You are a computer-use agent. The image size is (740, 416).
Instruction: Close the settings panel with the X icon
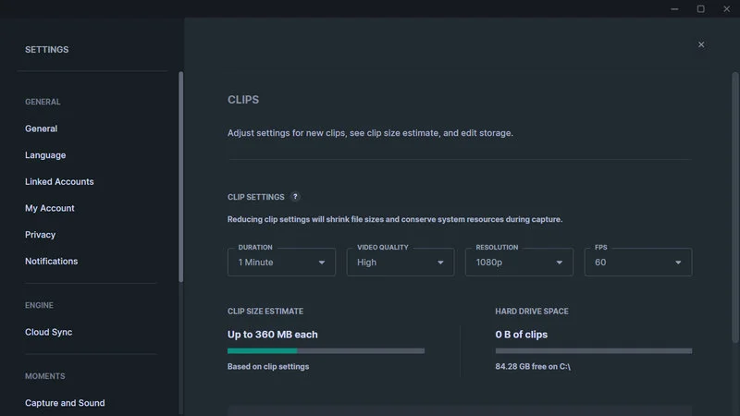click(x=701, y=44)
